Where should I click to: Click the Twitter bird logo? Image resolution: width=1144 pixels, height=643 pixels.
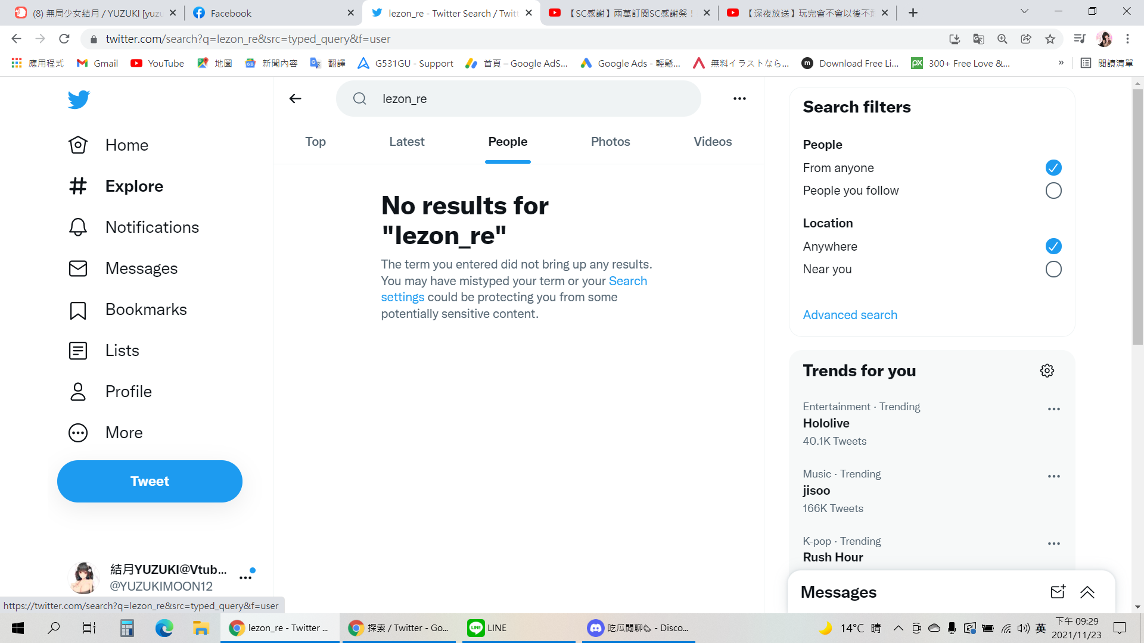(x=79, y=99)
